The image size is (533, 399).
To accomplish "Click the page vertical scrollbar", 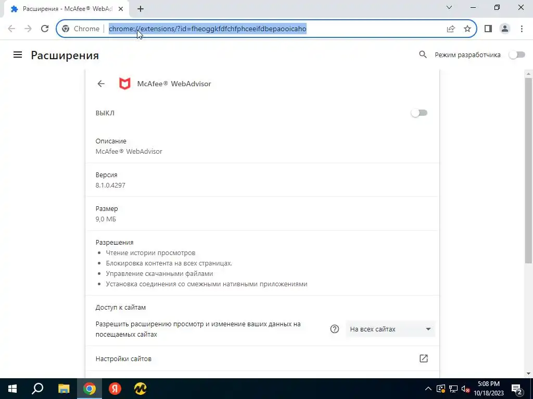I will tap(528, 170).
